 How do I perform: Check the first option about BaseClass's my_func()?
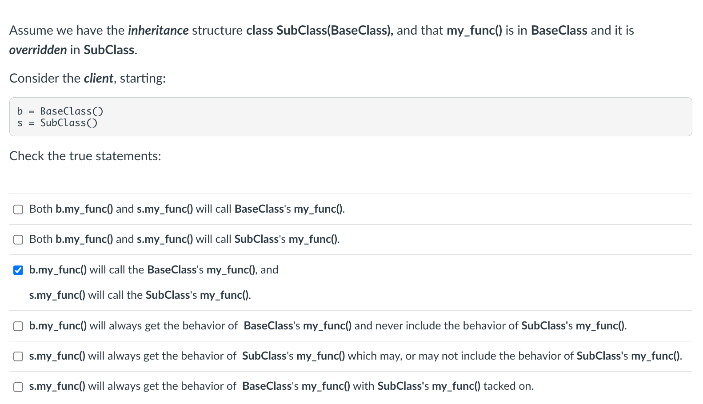18,210
